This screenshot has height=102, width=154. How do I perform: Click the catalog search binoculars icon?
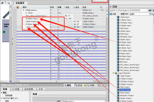click(x=150, y=10)
